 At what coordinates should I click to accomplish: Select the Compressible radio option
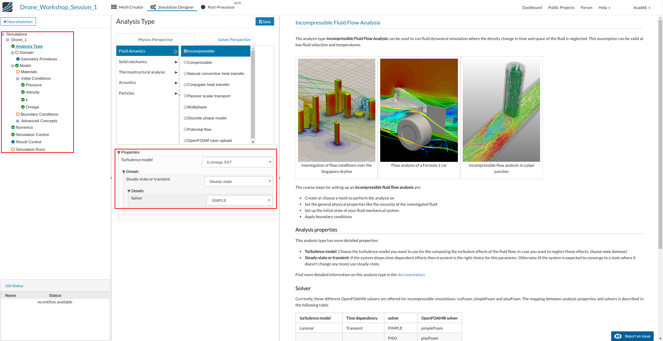pos(185,62)
